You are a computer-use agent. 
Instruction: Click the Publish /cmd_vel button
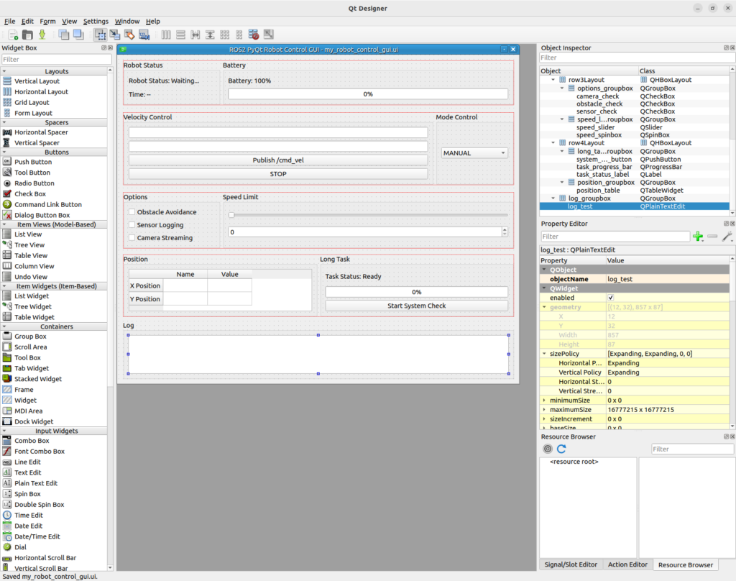point(278,160)
